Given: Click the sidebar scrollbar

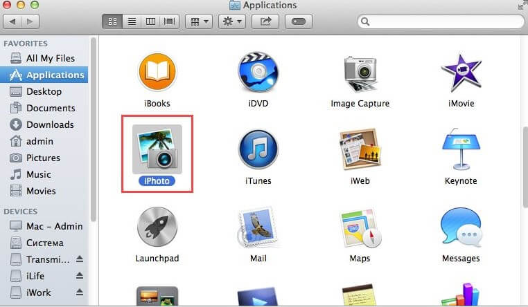Looking at the screenshot, I should pyautogui.click(x=94, y=129).
